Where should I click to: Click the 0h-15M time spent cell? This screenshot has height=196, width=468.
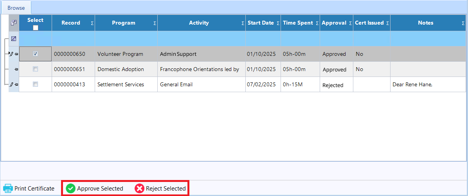300,85
